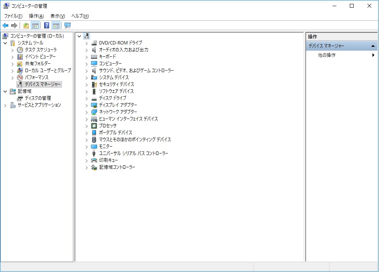Screen dimensions: 379x272
Task: Click the scan for hardware changes icon
Action: click(x=68, y=26)
